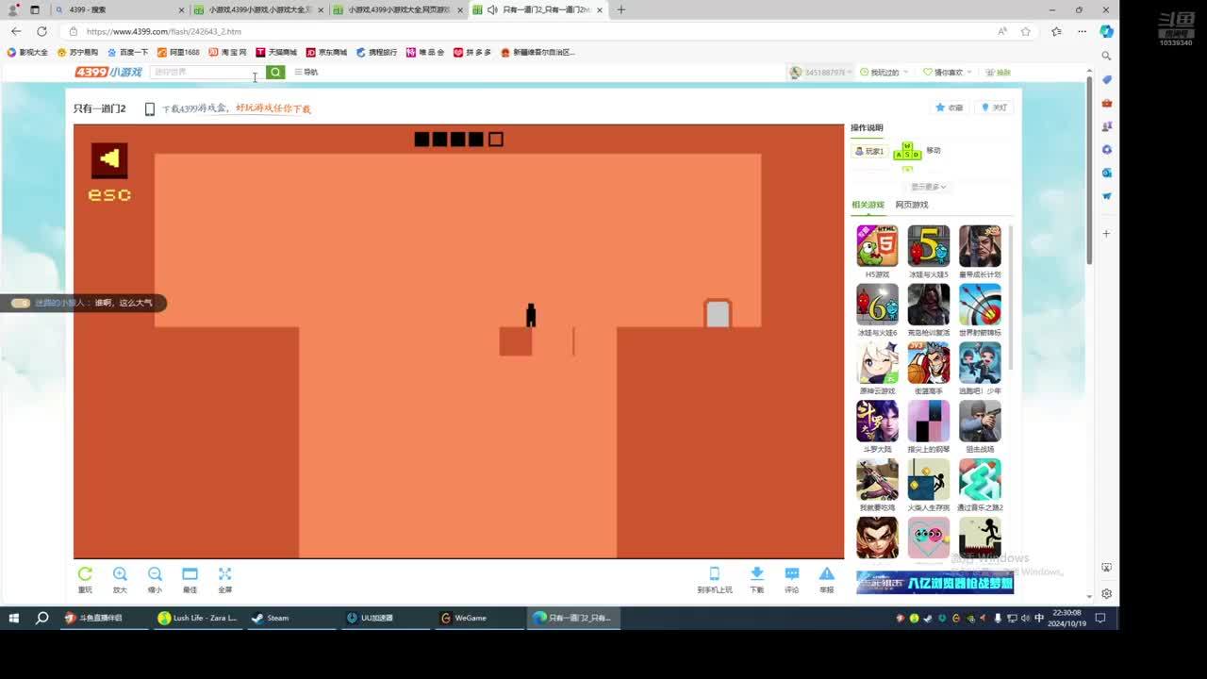Add this page to browser favorites
1207x679 pixels.
(1025, 31)
